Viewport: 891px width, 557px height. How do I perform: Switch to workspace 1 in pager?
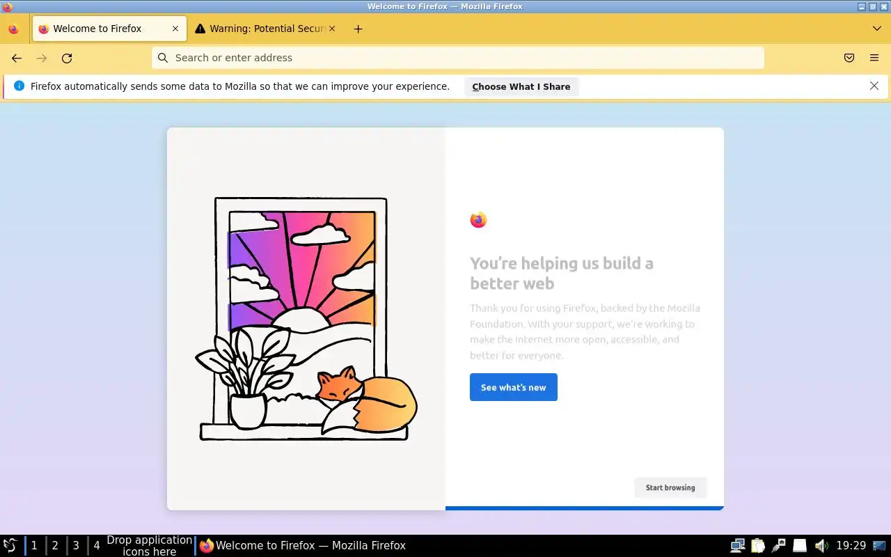[x=34, y=545]
